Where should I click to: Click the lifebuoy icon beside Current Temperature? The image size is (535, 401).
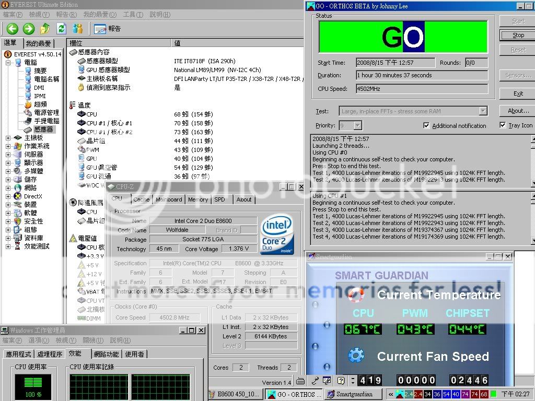click(356, 294)
